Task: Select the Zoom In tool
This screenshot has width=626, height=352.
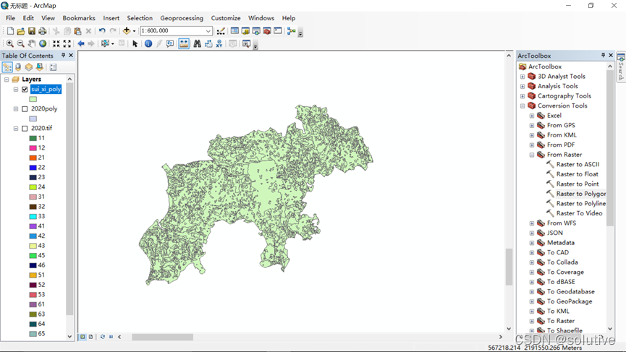Action: [x=9, y=44]
